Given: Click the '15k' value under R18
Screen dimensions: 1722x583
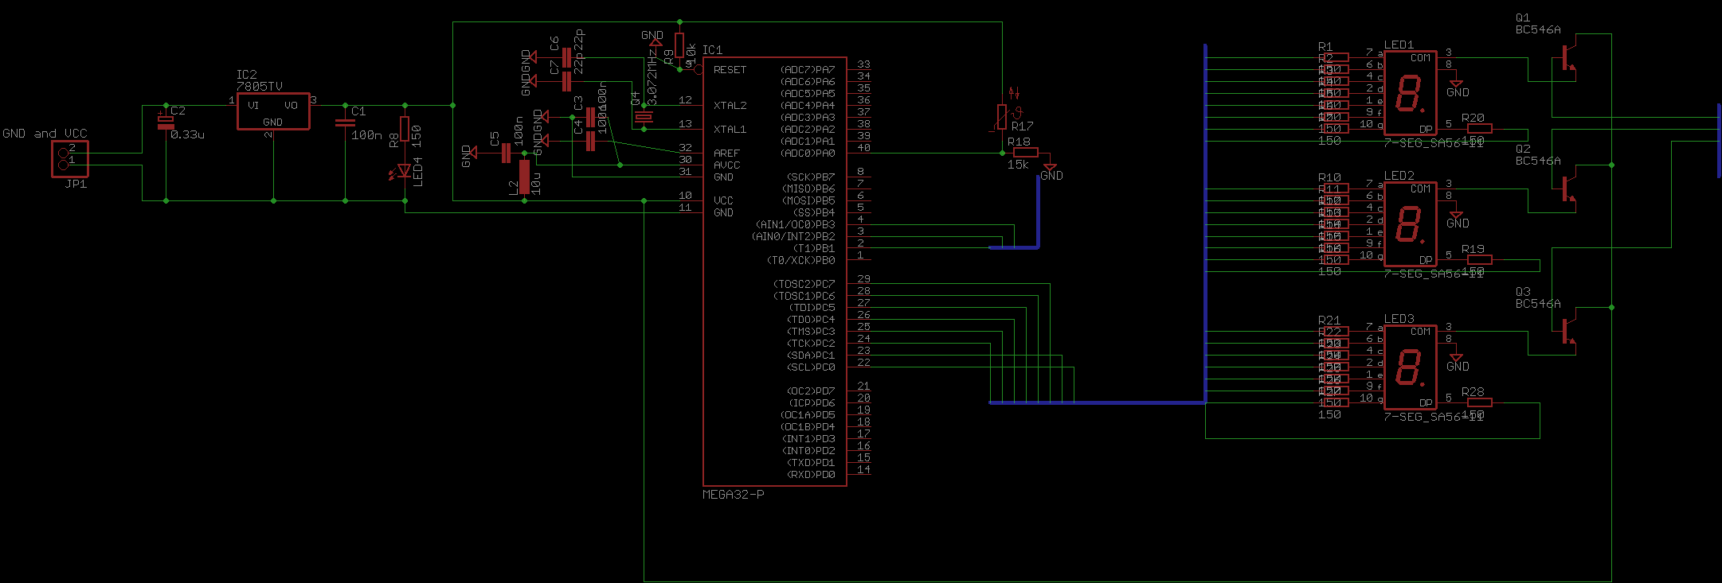Looking at the screenshot, I should click(x=1018, y=165).
